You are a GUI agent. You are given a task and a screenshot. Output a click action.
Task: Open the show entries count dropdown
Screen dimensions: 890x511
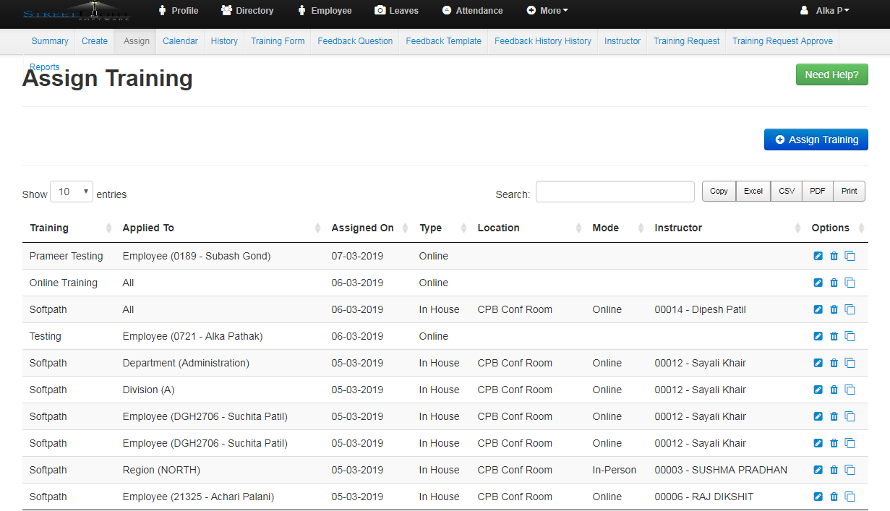[x=72, y=192]
